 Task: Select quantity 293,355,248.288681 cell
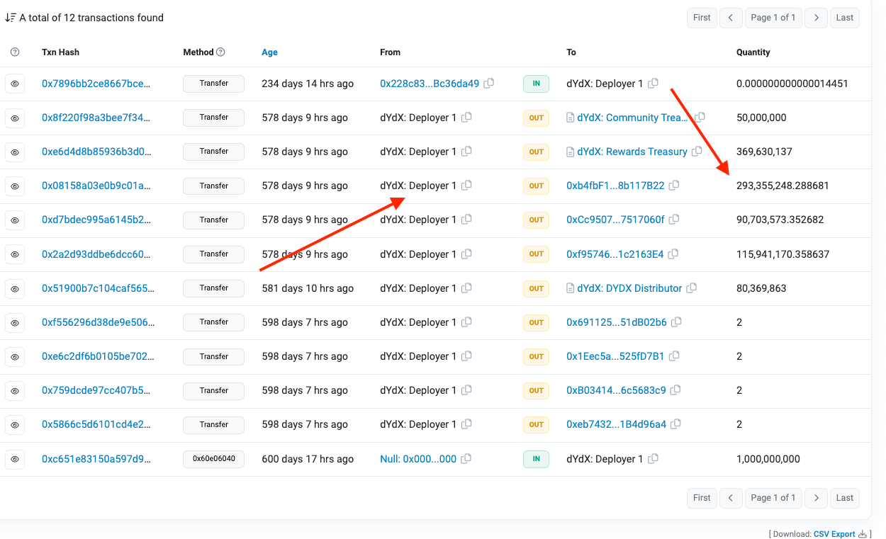click(x=783, y=186)
